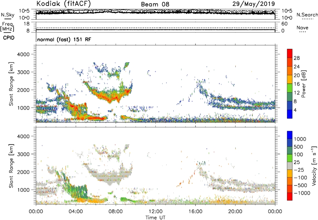Screen dimensions: 318x220
Task: Click the "N.Search" legend label
Action: coord(307,15)
